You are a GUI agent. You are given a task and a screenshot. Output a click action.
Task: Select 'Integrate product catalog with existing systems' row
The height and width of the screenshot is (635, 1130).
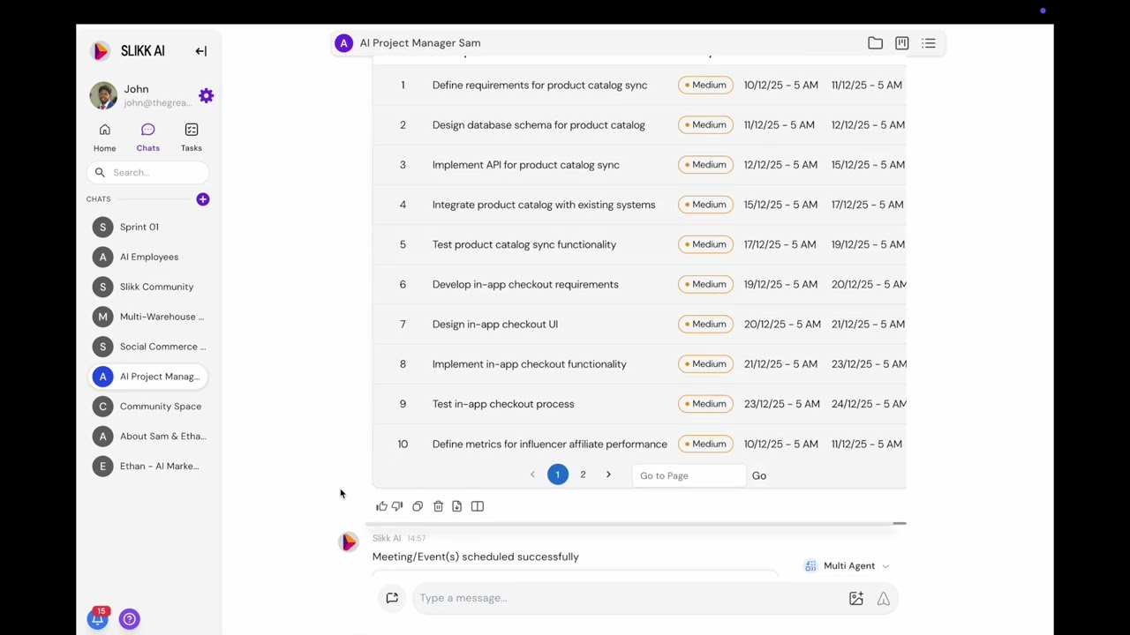[x=639, y=205]
